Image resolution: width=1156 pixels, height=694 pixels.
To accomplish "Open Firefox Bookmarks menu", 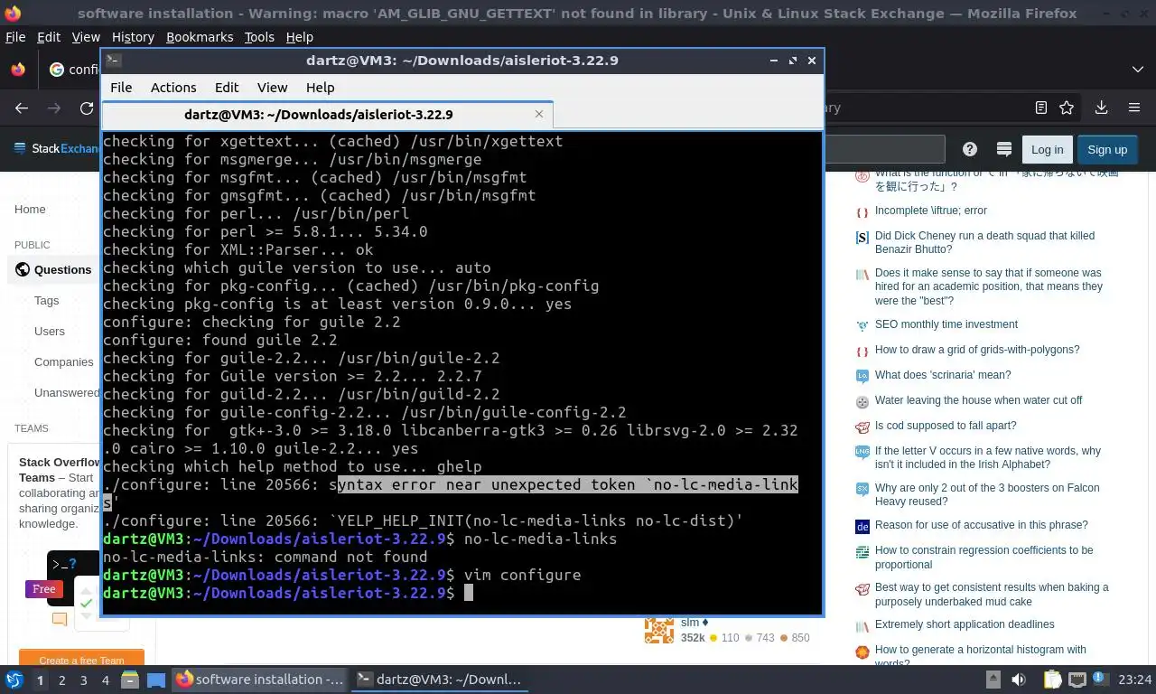I will pos(200,37).
